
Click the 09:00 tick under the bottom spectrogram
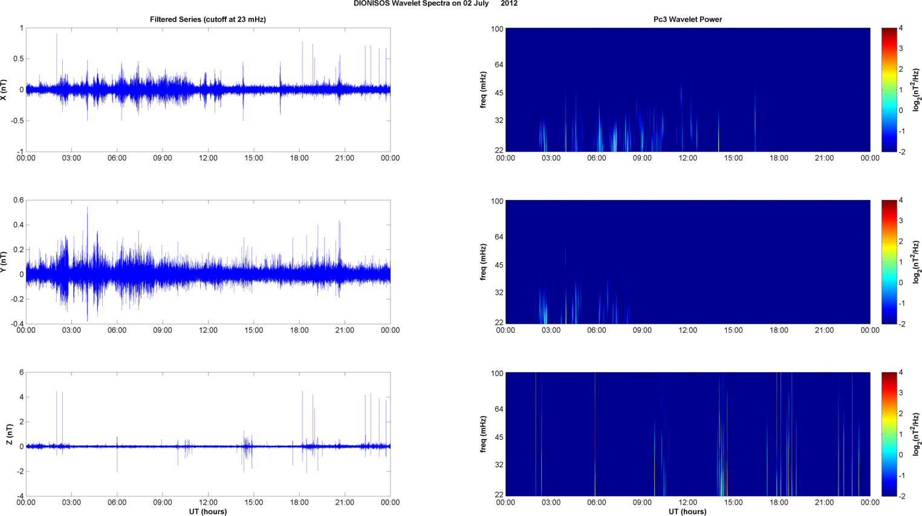642,503
